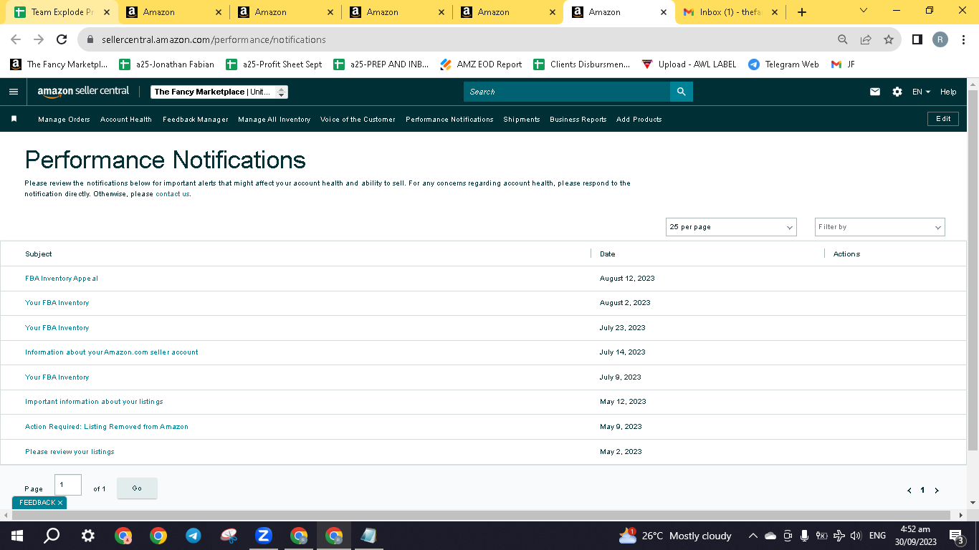Open Chrome three-dot menu
979x550 pixels.
click(x=964, y=39)
